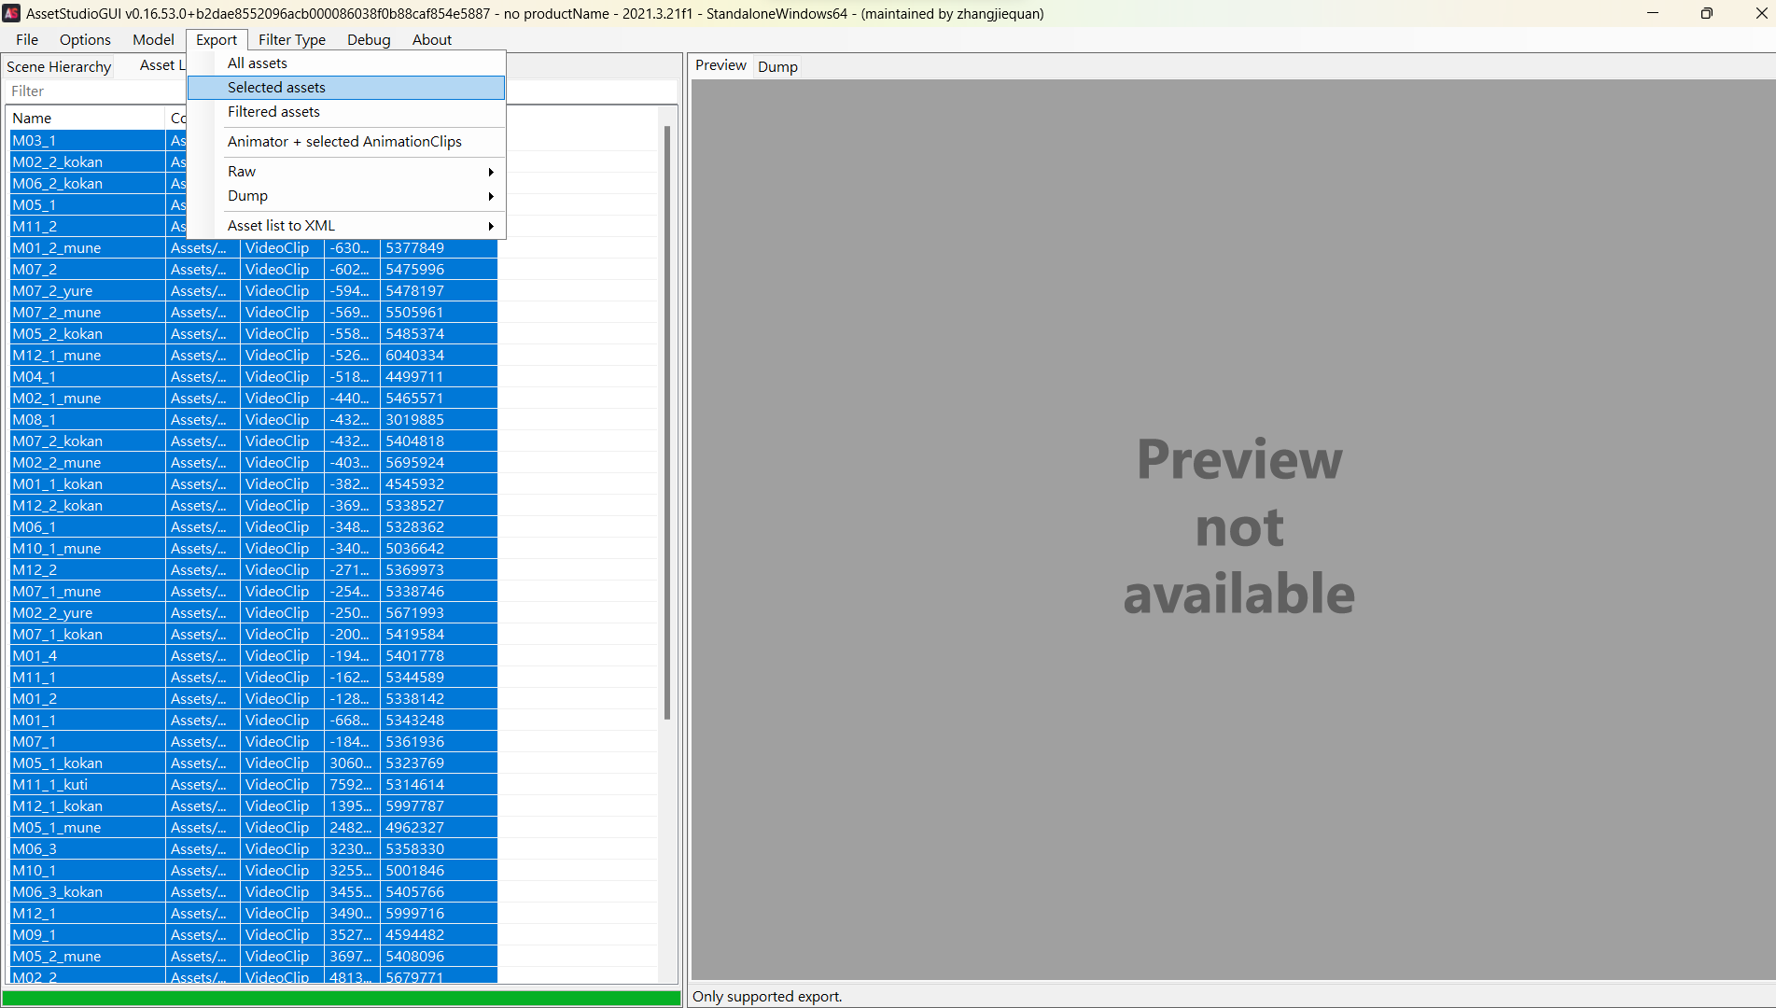Screen dimensions: 1776x1008
Task: Open the File menu
Action: 27,39
